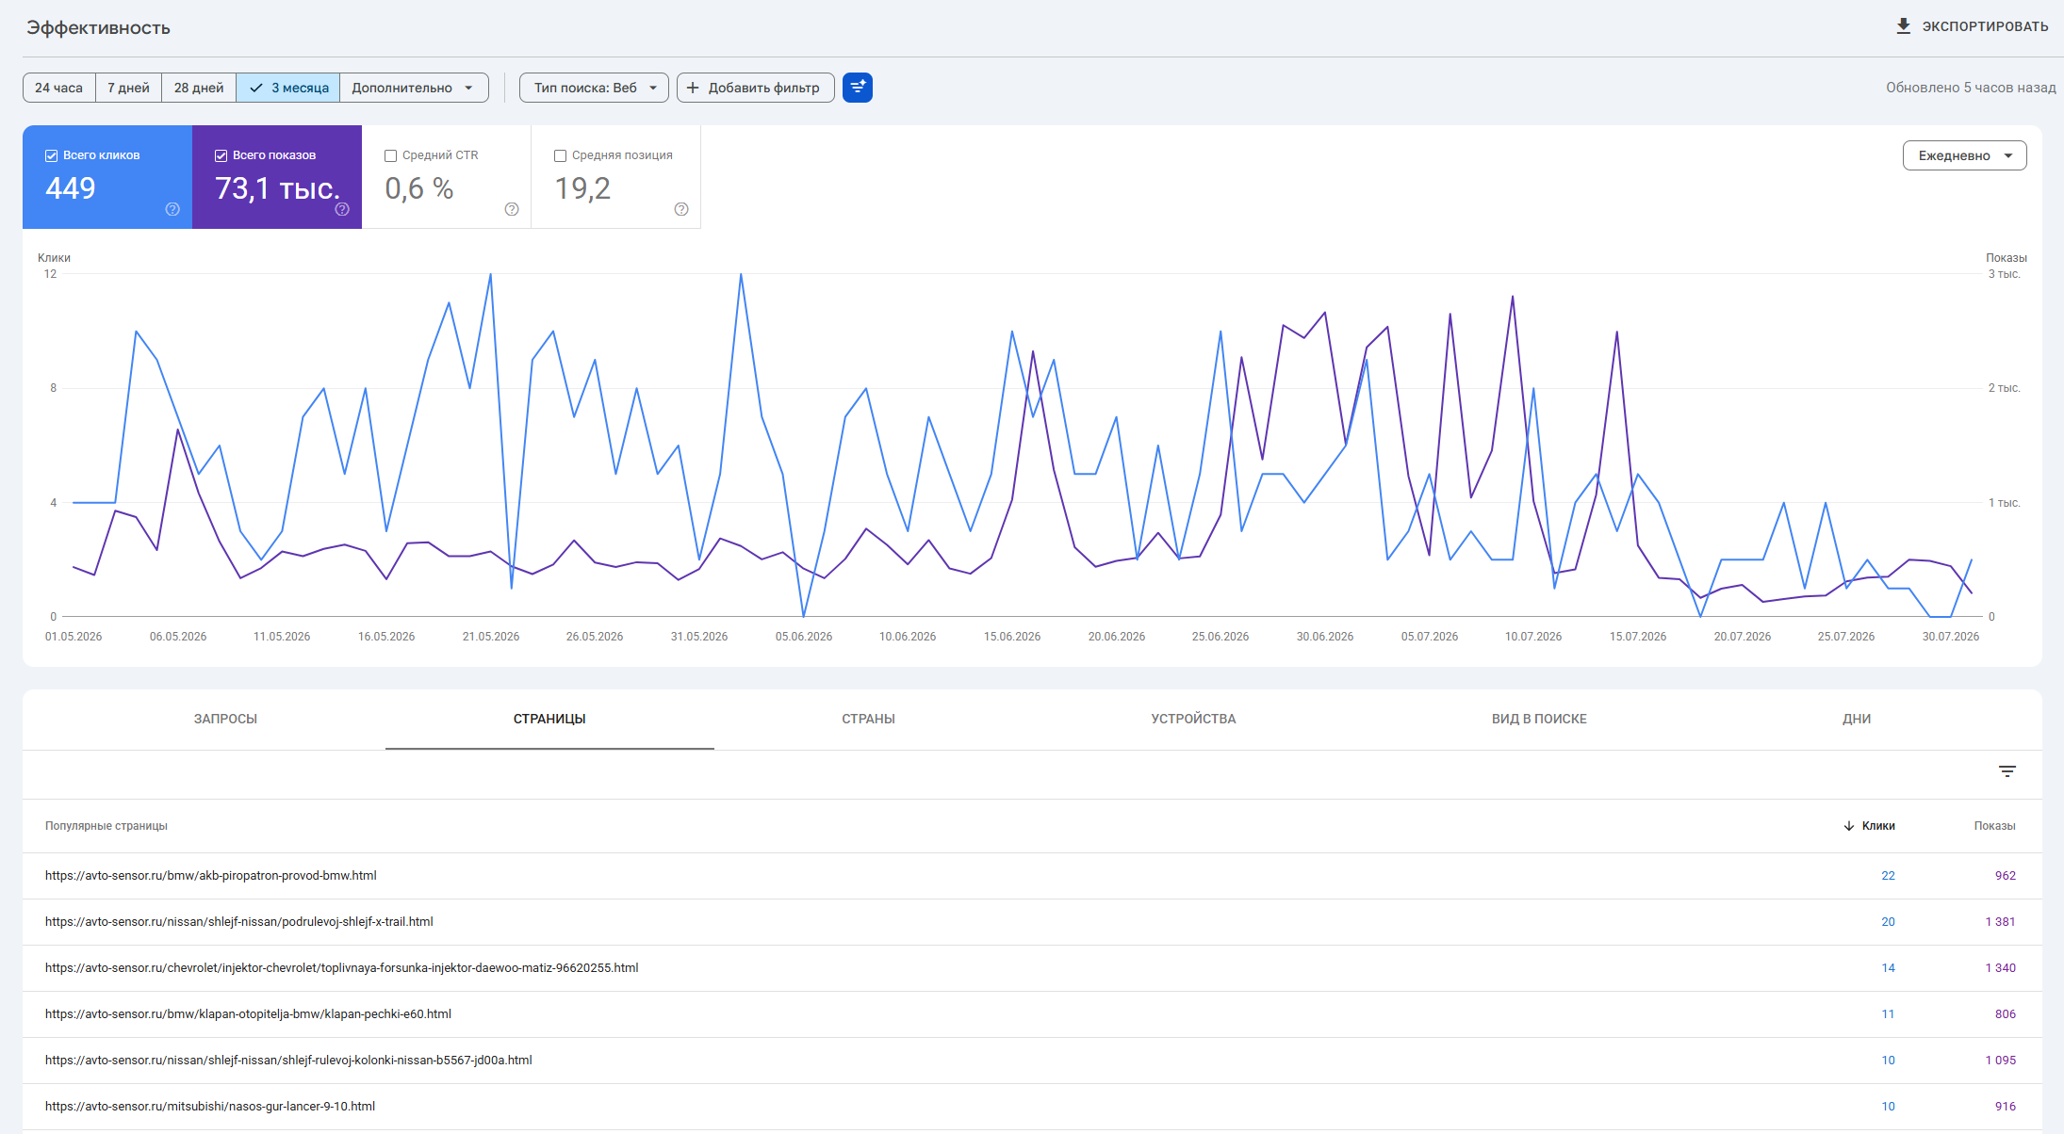2064x1134 pixels.
Task: Enable the Средняя позиция checkbox
Action: click(560, 155)
